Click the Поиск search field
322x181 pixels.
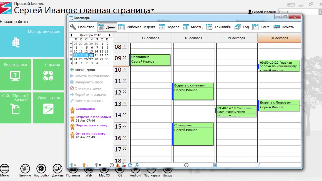(298, 12)
